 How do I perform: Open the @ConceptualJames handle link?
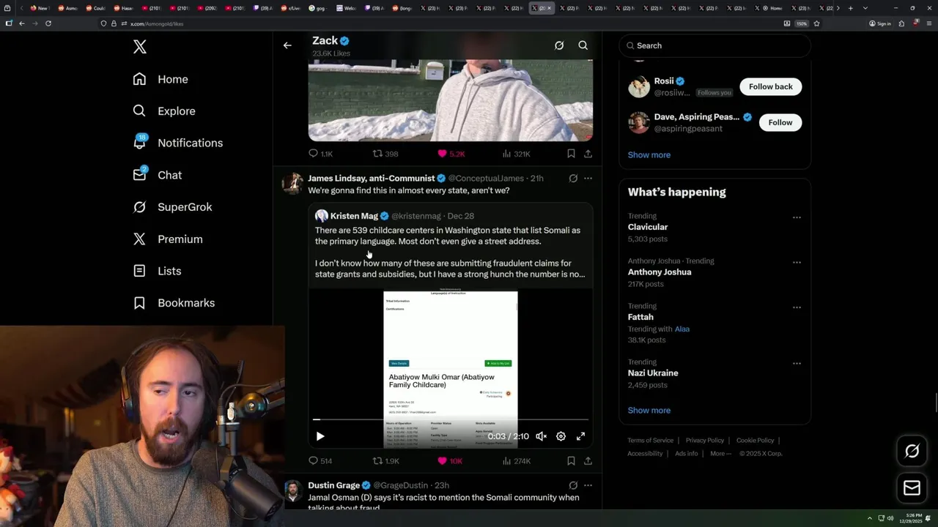[486, 179]
